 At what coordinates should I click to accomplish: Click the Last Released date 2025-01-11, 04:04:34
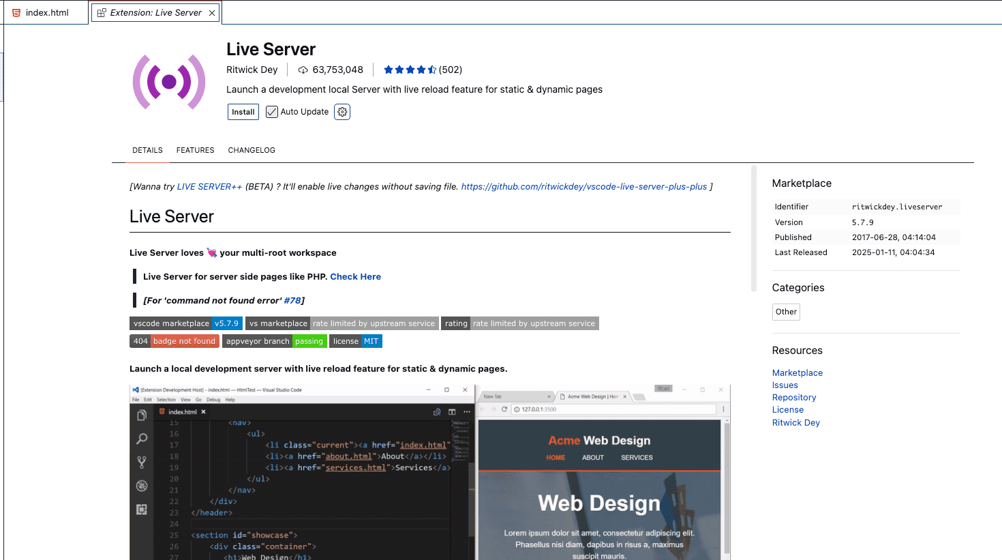point(893,252)
